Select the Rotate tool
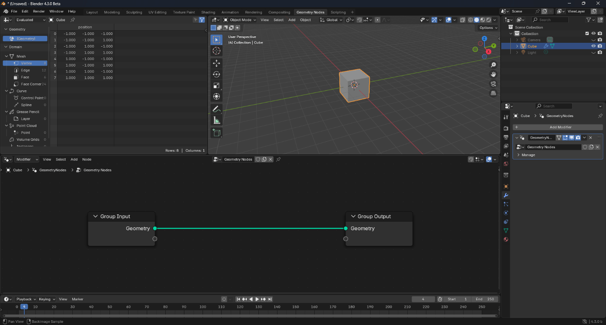 pos(216,74)
